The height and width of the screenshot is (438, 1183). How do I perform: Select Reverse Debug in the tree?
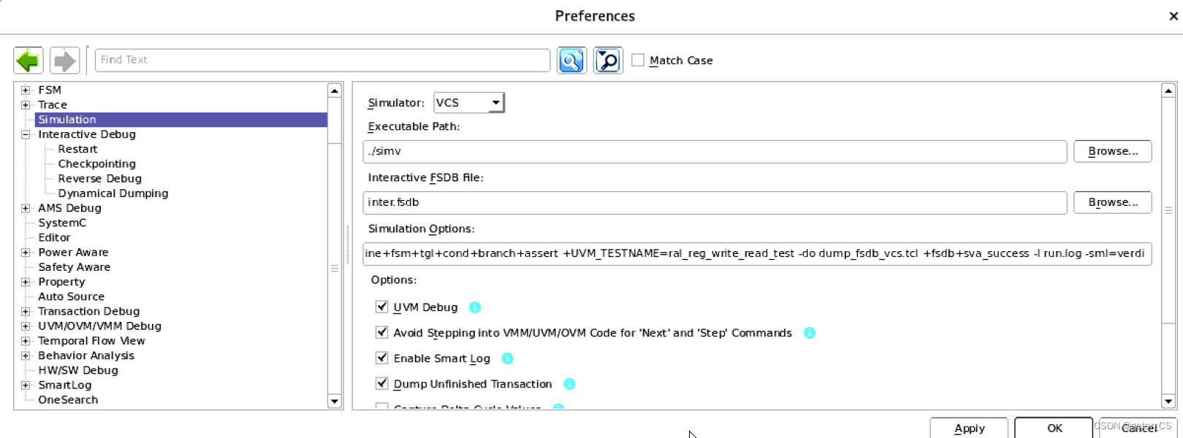[x=100, y=179]
